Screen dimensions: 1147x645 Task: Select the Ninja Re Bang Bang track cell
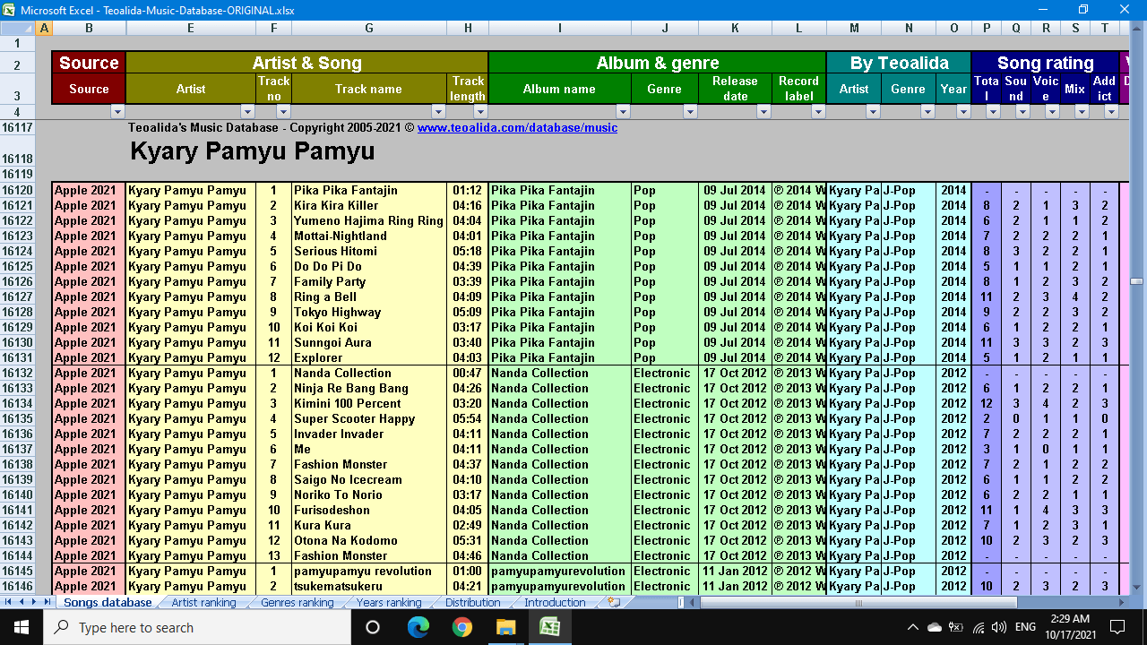[x=369, y=388]
